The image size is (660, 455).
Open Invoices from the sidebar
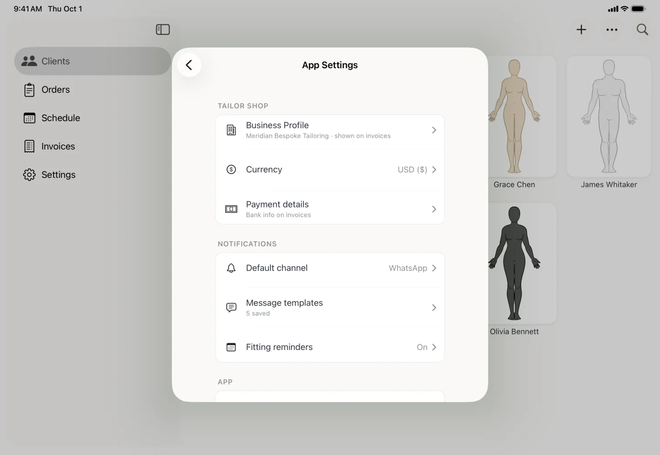(x=58, y=147)
